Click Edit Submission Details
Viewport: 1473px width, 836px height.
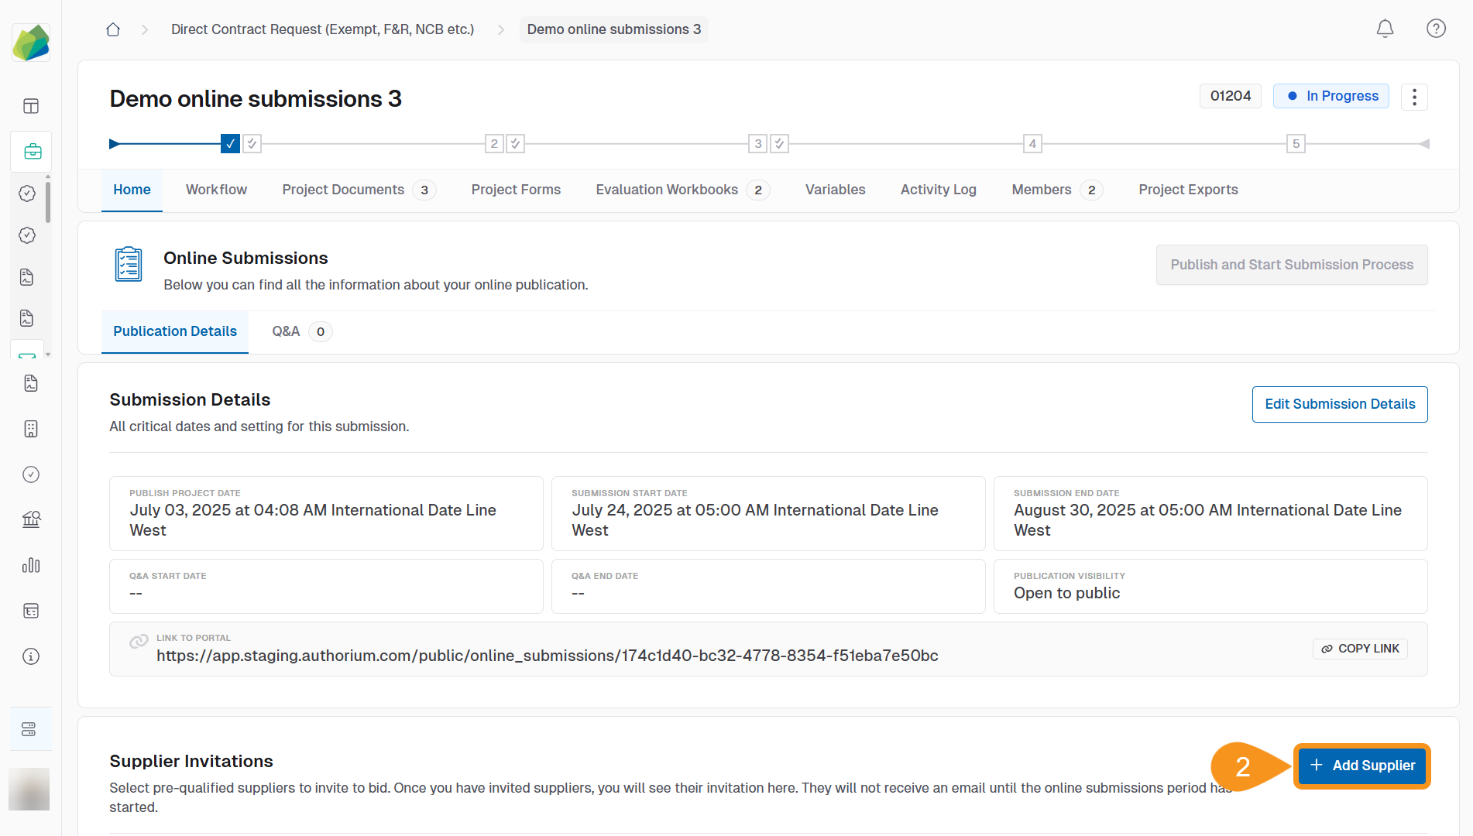(x=1339, y=404)
